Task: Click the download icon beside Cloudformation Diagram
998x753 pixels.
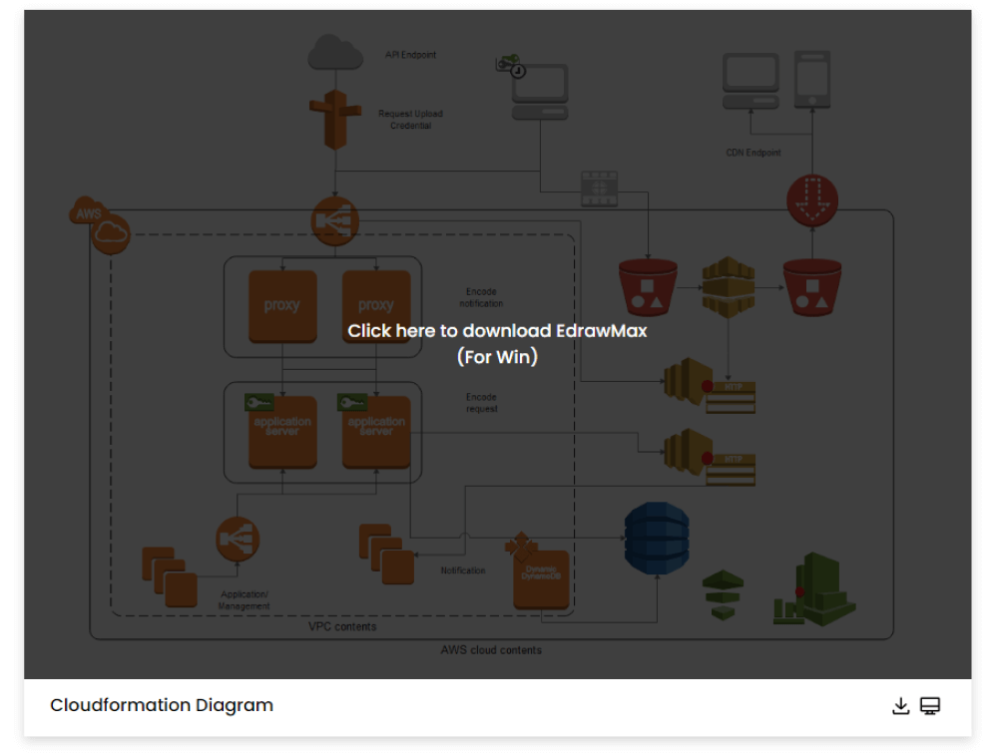Action: [900, 706]
